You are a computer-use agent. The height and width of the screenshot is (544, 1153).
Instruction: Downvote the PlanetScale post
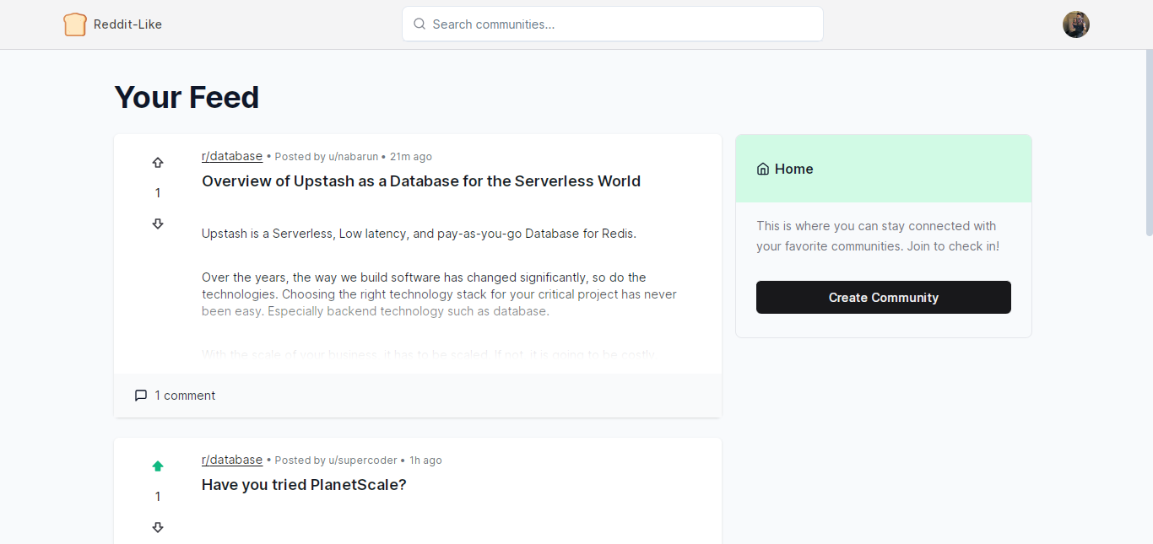158,527
